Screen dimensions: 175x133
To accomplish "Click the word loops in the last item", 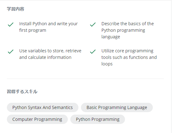I will 107,64.
